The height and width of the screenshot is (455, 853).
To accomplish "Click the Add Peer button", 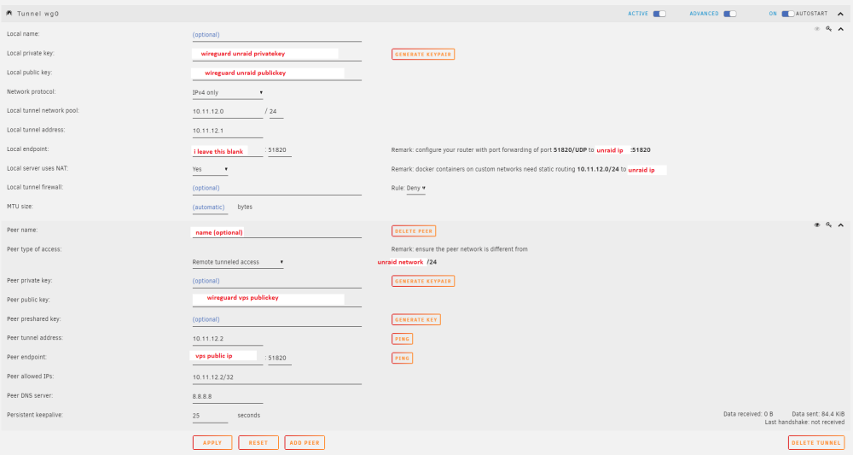I will (305, 442).
